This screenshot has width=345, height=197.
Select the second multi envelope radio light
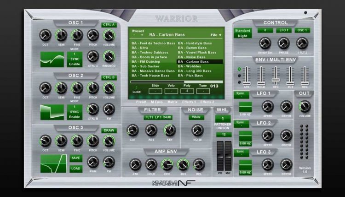[x=239, y=76]
